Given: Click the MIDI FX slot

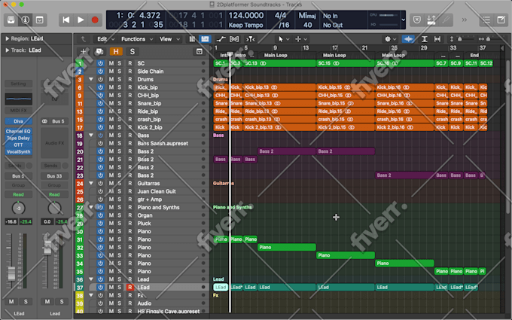Looking at the screenshot, I should (19, 111).
